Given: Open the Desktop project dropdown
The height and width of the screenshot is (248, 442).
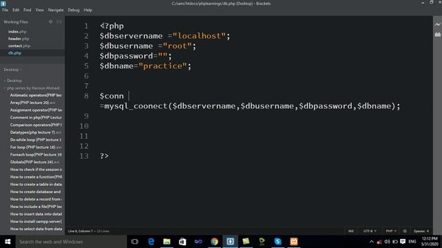Looking at the screenshot, I should coord(12,70).
